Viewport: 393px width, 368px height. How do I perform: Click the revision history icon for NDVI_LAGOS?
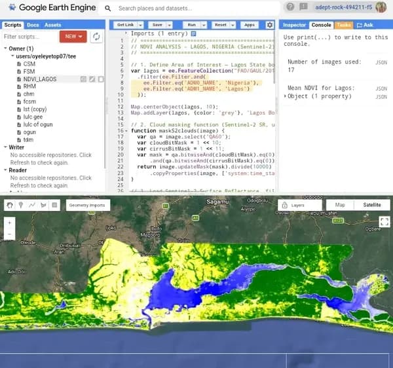point(83,79)
